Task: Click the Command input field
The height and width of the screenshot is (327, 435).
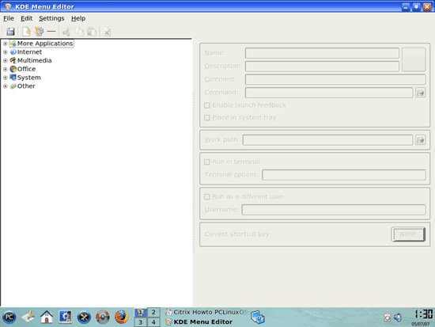Action: 329,93
